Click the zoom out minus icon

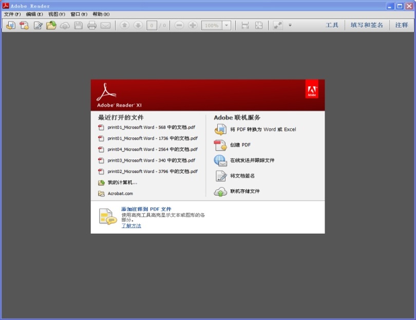179,25
